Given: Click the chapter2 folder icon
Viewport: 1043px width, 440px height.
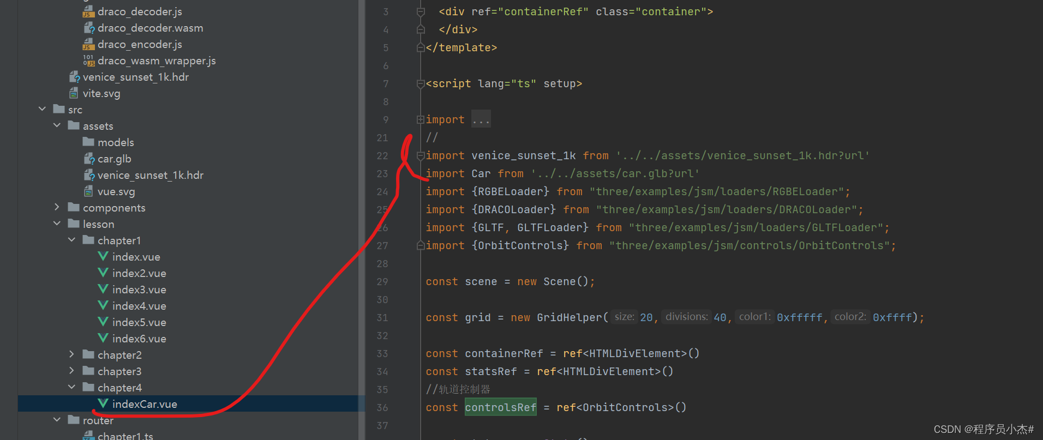Looking at the screenshot, I should coord(88,354).
